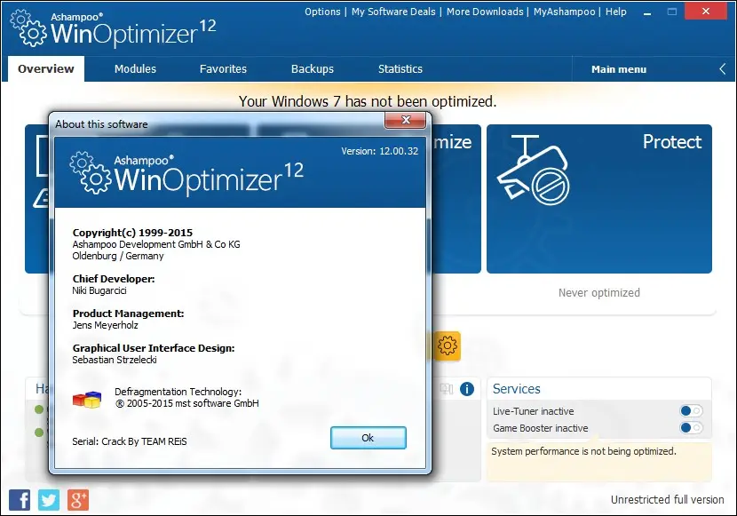Click the 'Sebastian Strzelecki' name

point(115,360)
